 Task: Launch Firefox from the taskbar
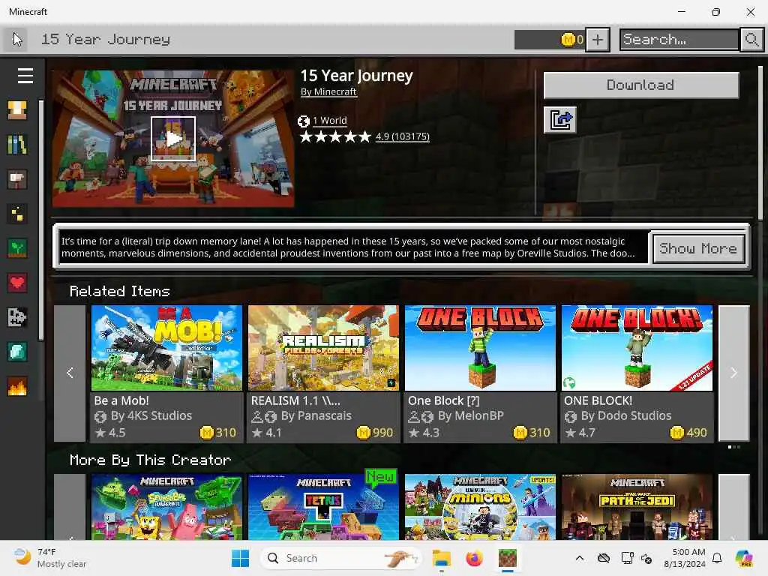pyautogui.click(x=474, y=558)
